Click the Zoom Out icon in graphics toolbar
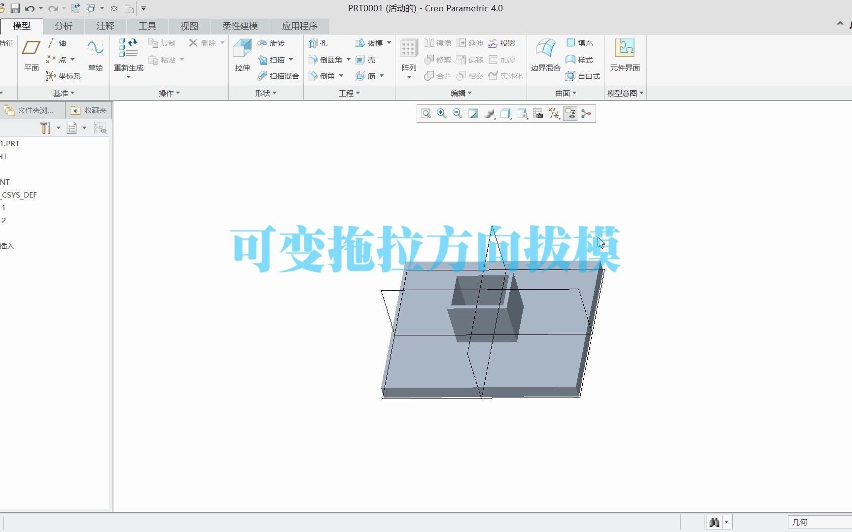Screen dimensions: 852x532 (x=458, y=114)
